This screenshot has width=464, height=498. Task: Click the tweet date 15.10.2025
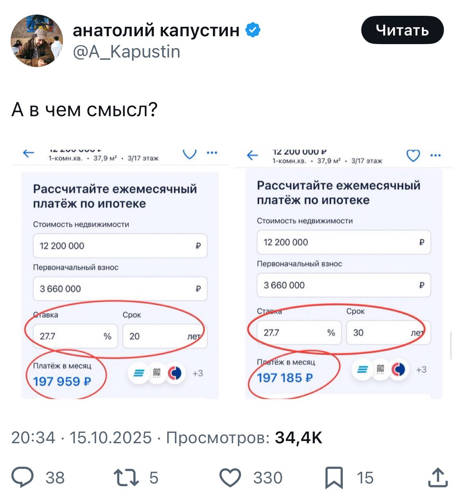[x=111, y=438]
